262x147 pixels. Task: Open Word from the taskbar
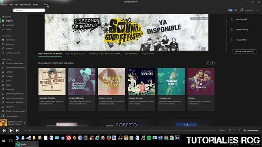tap(160, 138)
